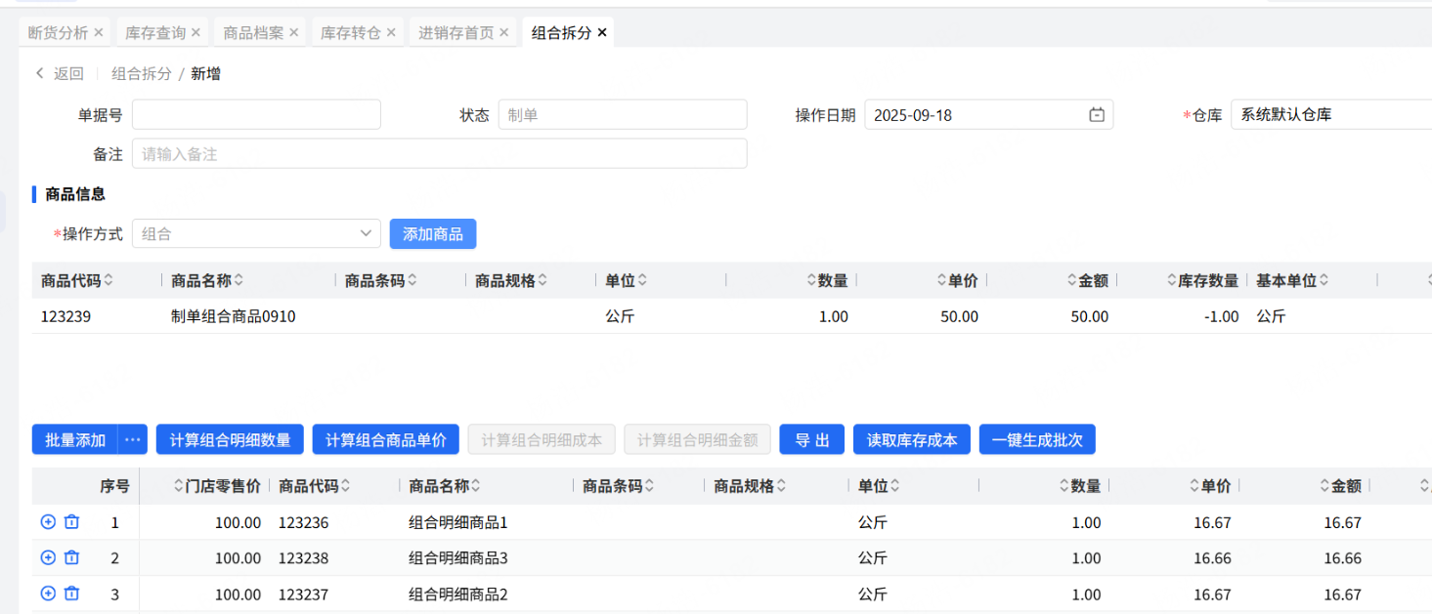Image resolution: width=1432 pixels, height=614 pixels.
Task: Focus the 备注 input field
Action: [x=440, y=153]
